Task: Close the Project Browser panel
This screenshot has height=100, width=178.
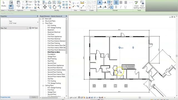Action: pyautogui.click(x=66, y=16)
